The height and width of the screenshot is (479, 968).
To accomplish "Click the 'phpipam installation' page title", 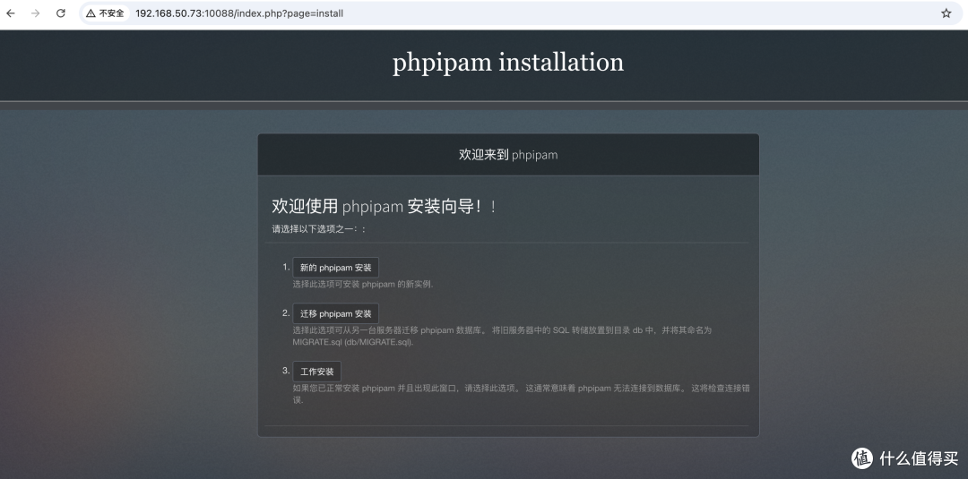I will click(508, 62).
